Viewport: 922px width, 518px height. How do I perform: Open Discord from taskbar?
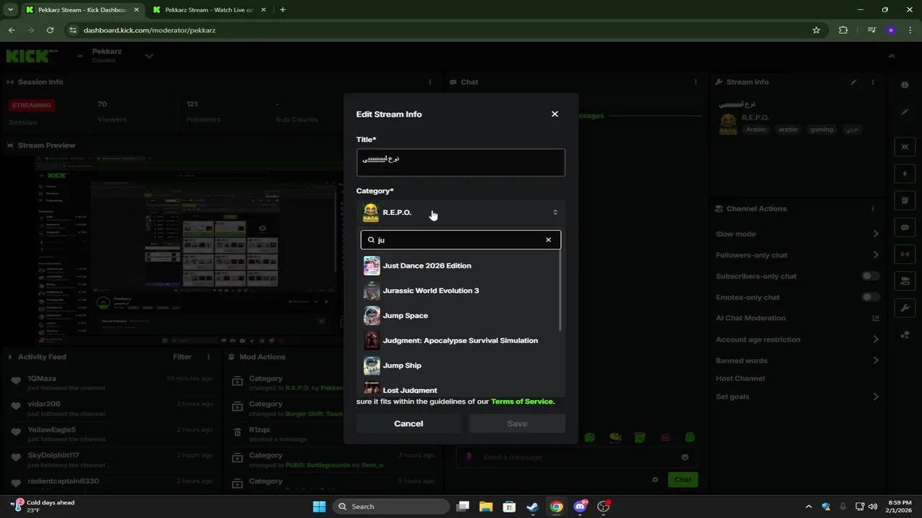[580, 506]
